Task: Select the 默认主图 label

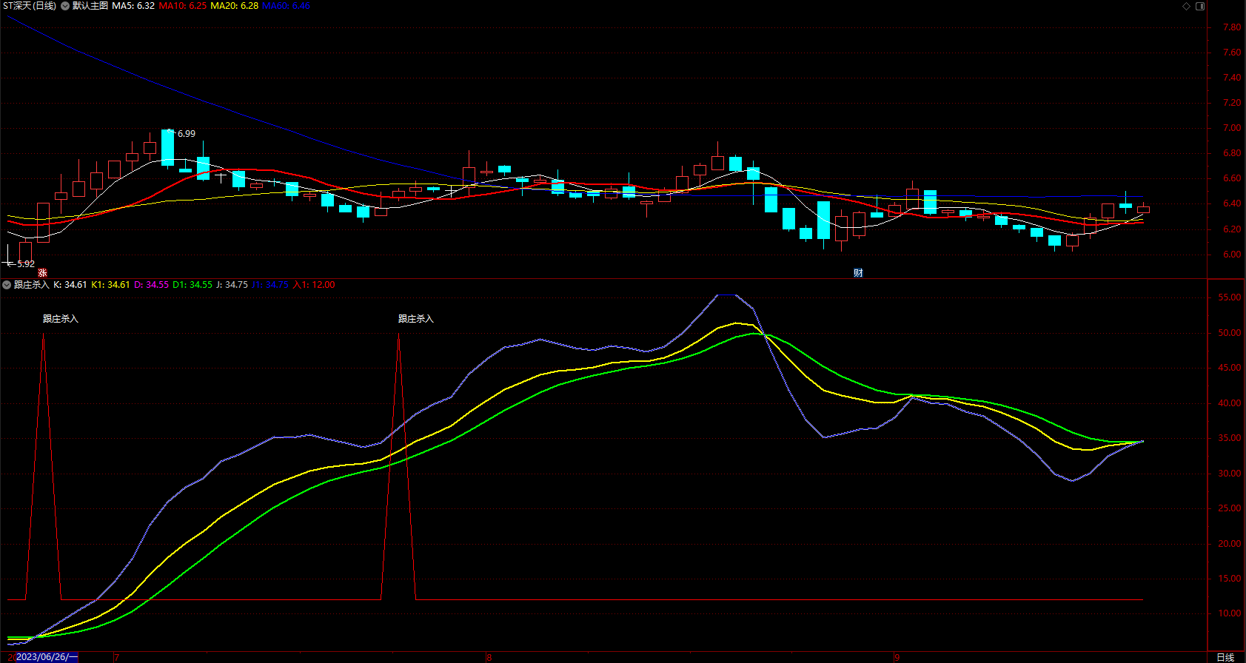Action: click(x=90, y=6)
